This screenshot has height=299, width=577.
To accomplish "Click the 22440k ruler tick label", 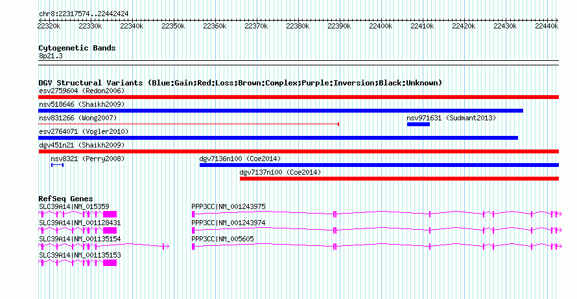I will click(547, 26).
